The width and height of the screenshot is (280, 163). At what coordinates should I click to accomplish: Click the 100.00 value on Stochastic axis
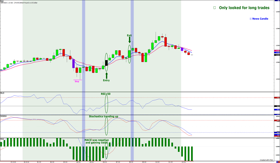pos(278,116)
